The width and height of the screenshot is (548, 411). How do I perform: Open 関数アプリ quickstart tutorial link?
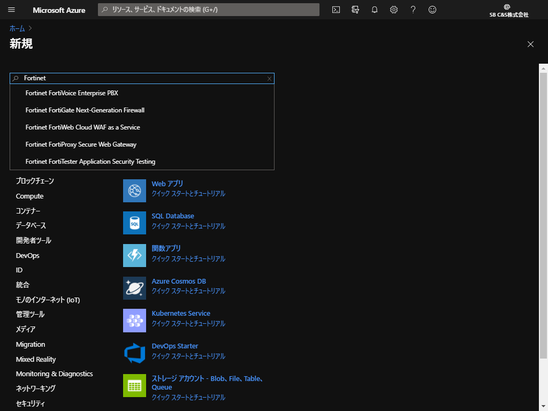pyautogui.click(x=188, y=258)
